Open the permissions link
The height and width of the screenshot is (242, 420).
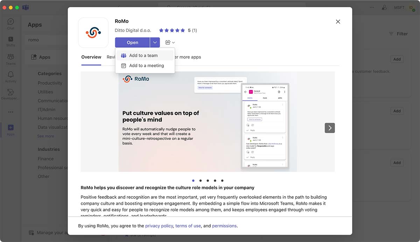tap(224, 226)
